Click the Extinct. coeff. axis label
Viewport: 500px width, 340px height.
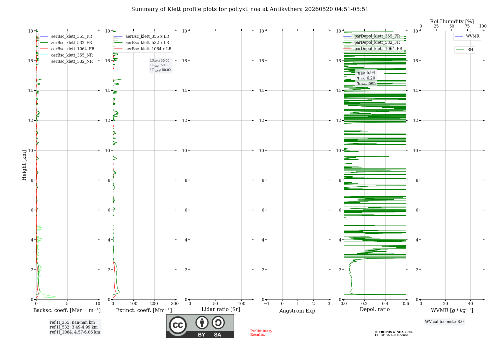144,310
